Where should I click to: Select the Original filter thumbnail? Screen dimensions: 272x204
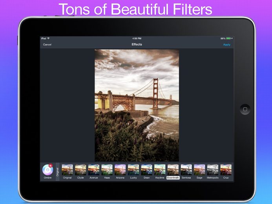pos(67,170)
